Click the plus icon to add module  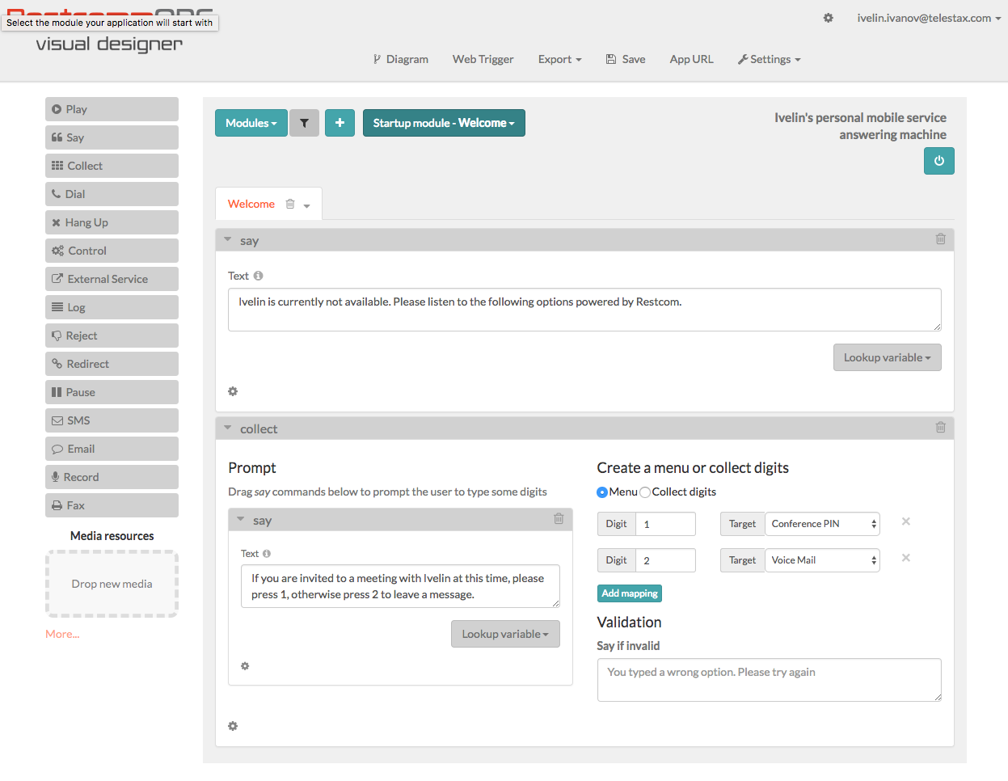[x=340, y=123]
